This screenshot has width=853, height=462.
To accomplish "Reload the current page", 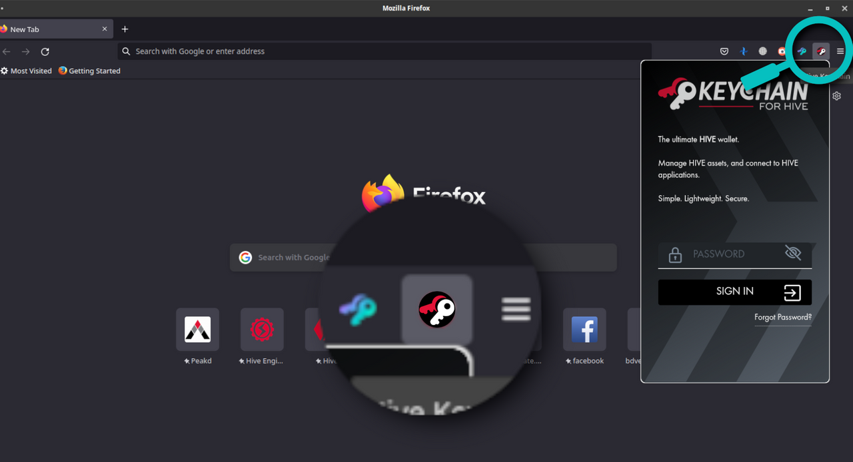I will point(45,51).
